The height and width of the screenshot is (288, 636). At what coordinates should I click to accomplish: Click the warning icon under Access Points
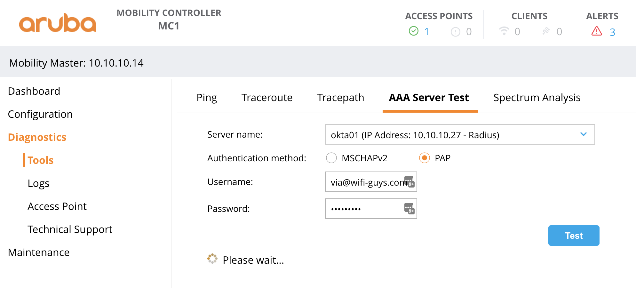455,31
